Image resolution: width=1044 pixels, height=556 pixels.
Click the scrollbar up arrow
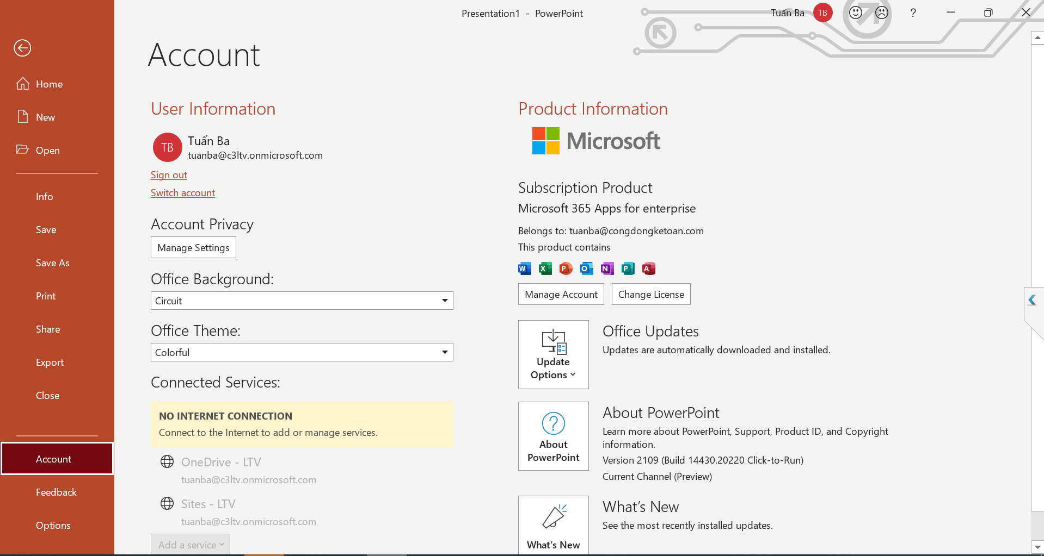pos(1037,38)
